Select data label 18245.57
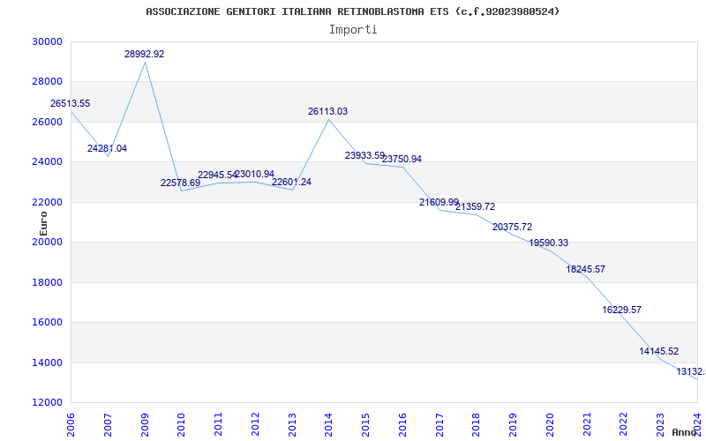Image resolution: width=706 pixels, height=441 pixels. tap(585, 270)
